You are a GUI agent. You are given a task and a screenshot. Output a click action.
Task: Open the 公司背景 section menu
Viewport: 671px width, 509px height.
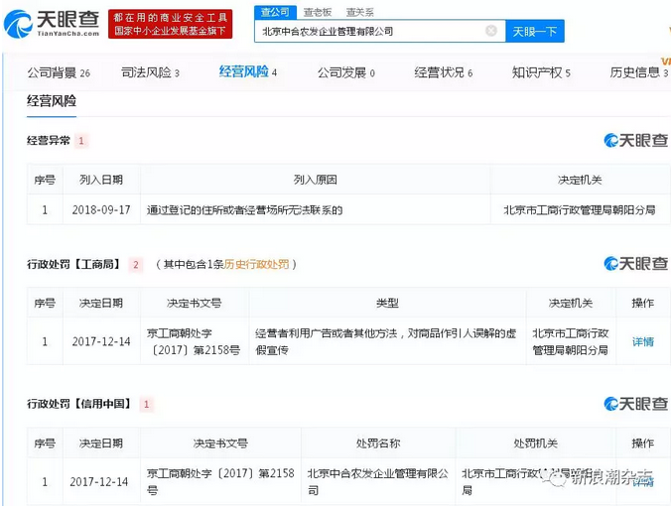click(58, 72)
